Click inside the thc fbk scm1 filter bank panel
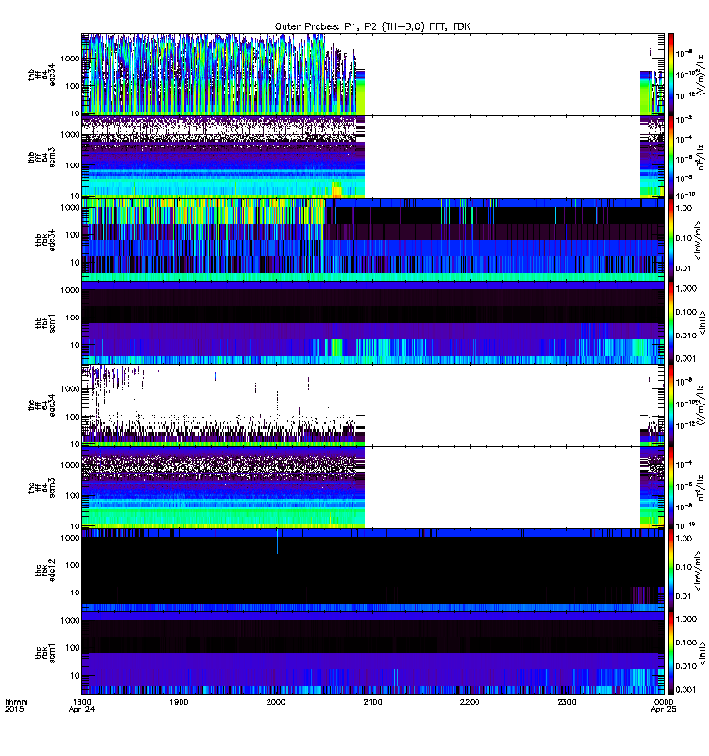The image size is (709, 756). point(372,653)
